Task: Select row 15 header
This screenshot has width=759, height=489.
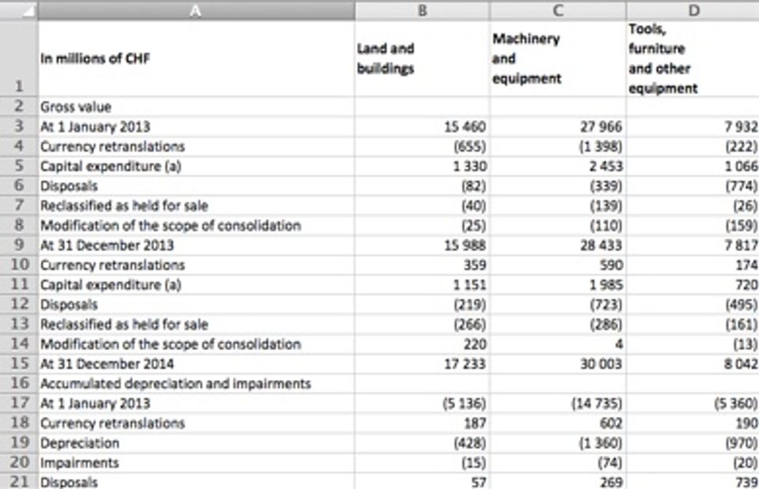Action: pyautogui.click(x=18, y=363)
